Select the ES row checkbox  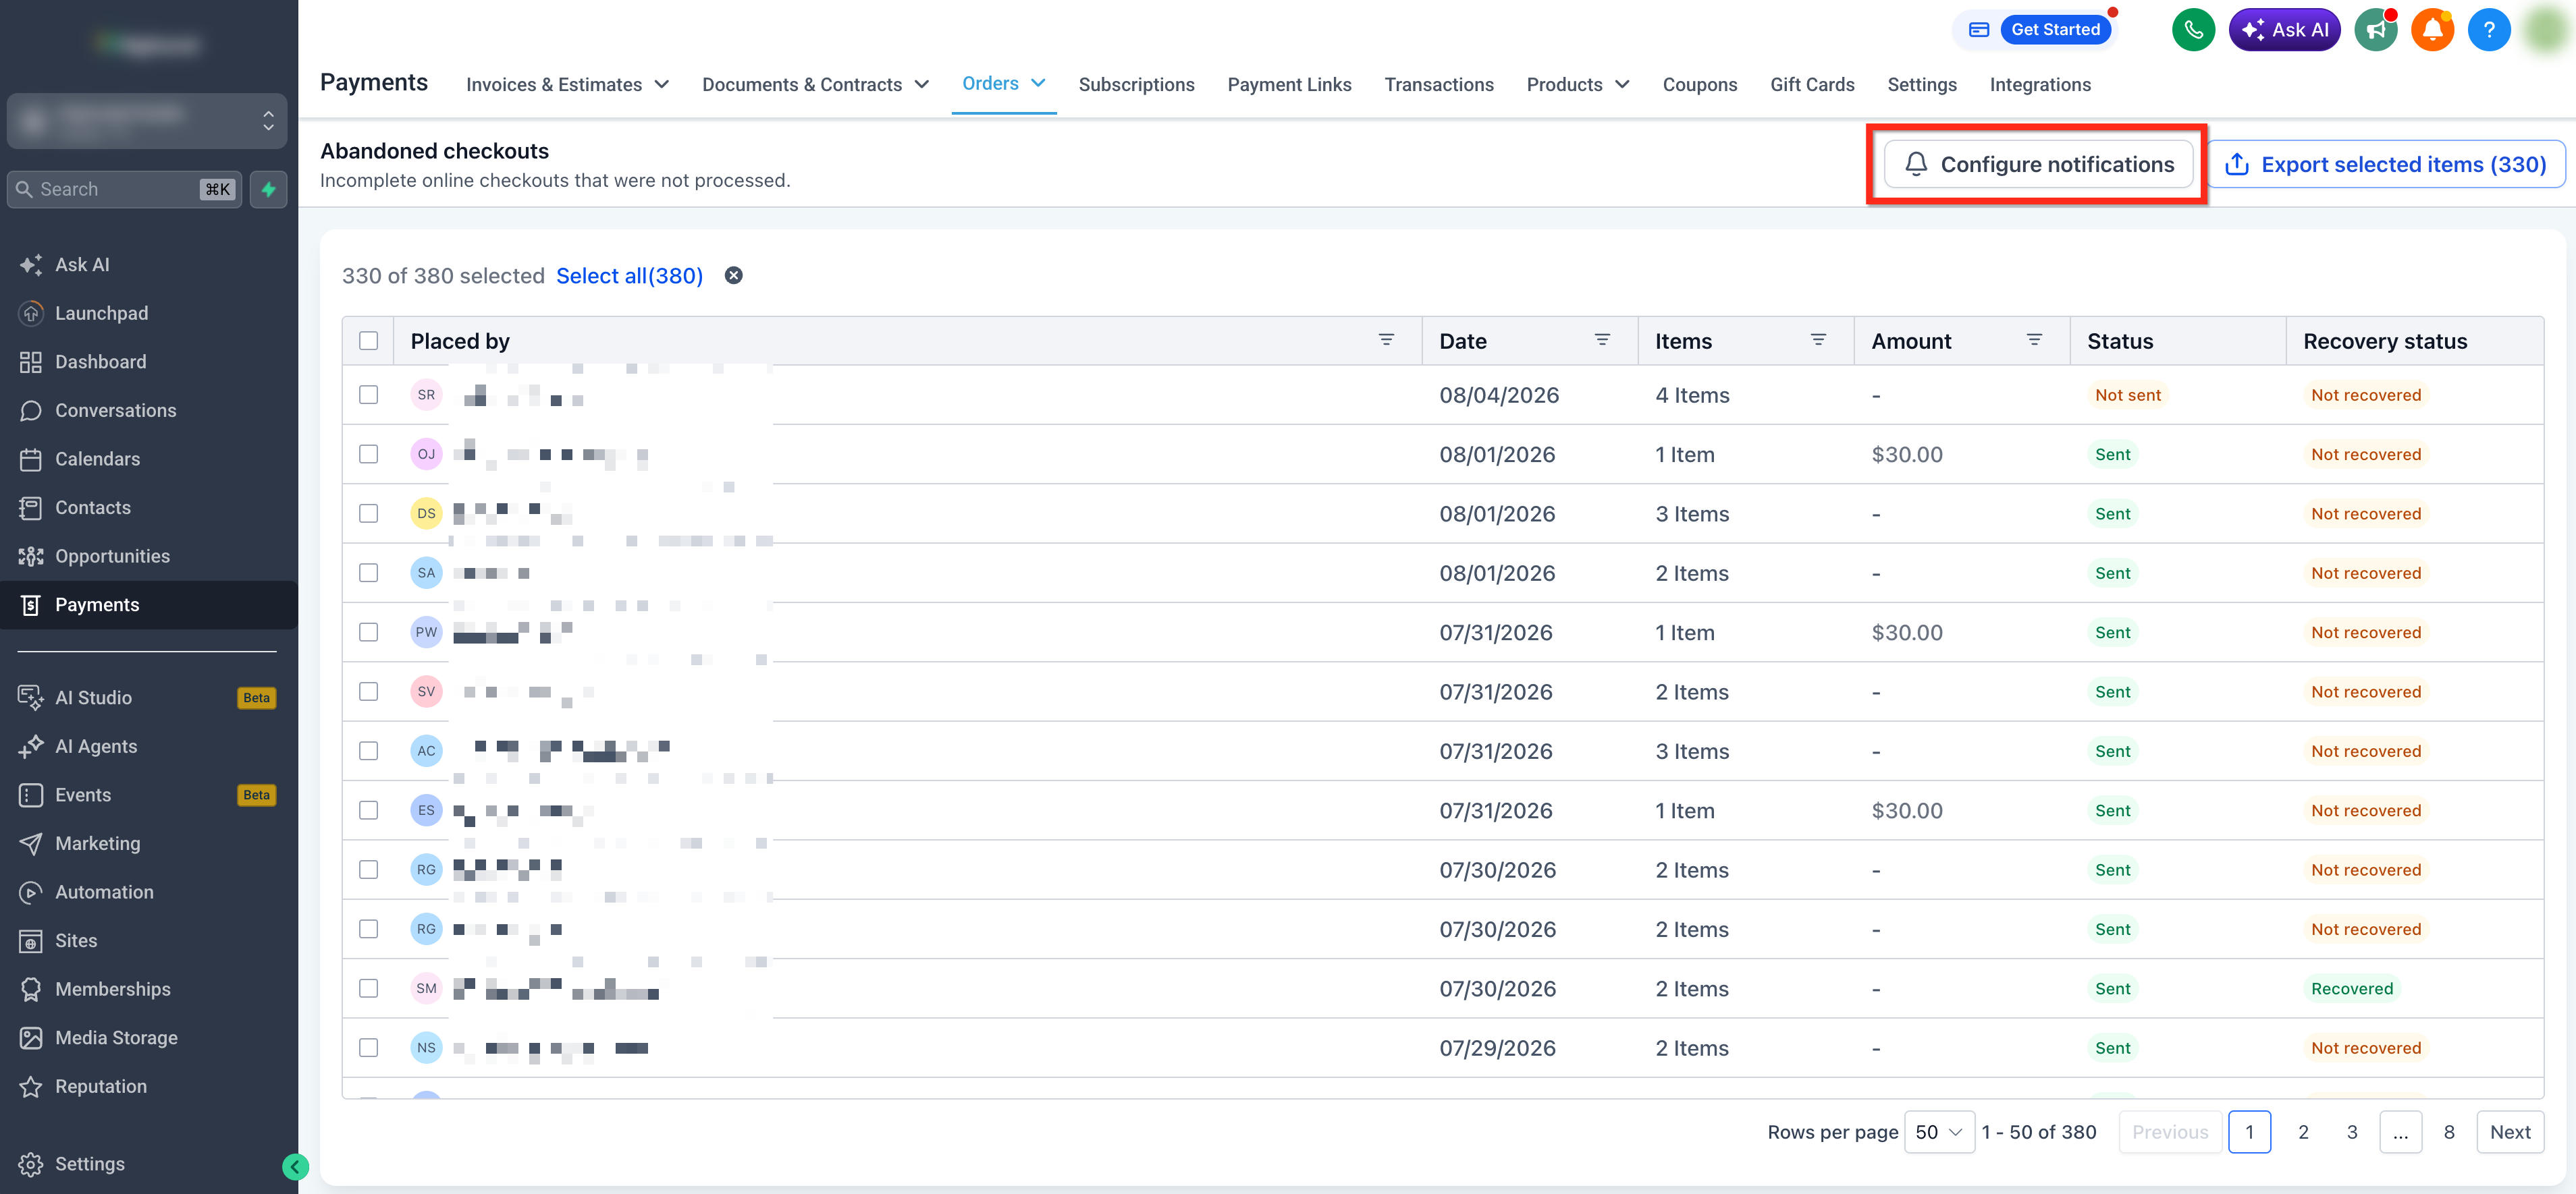click(x=368, y=810)
